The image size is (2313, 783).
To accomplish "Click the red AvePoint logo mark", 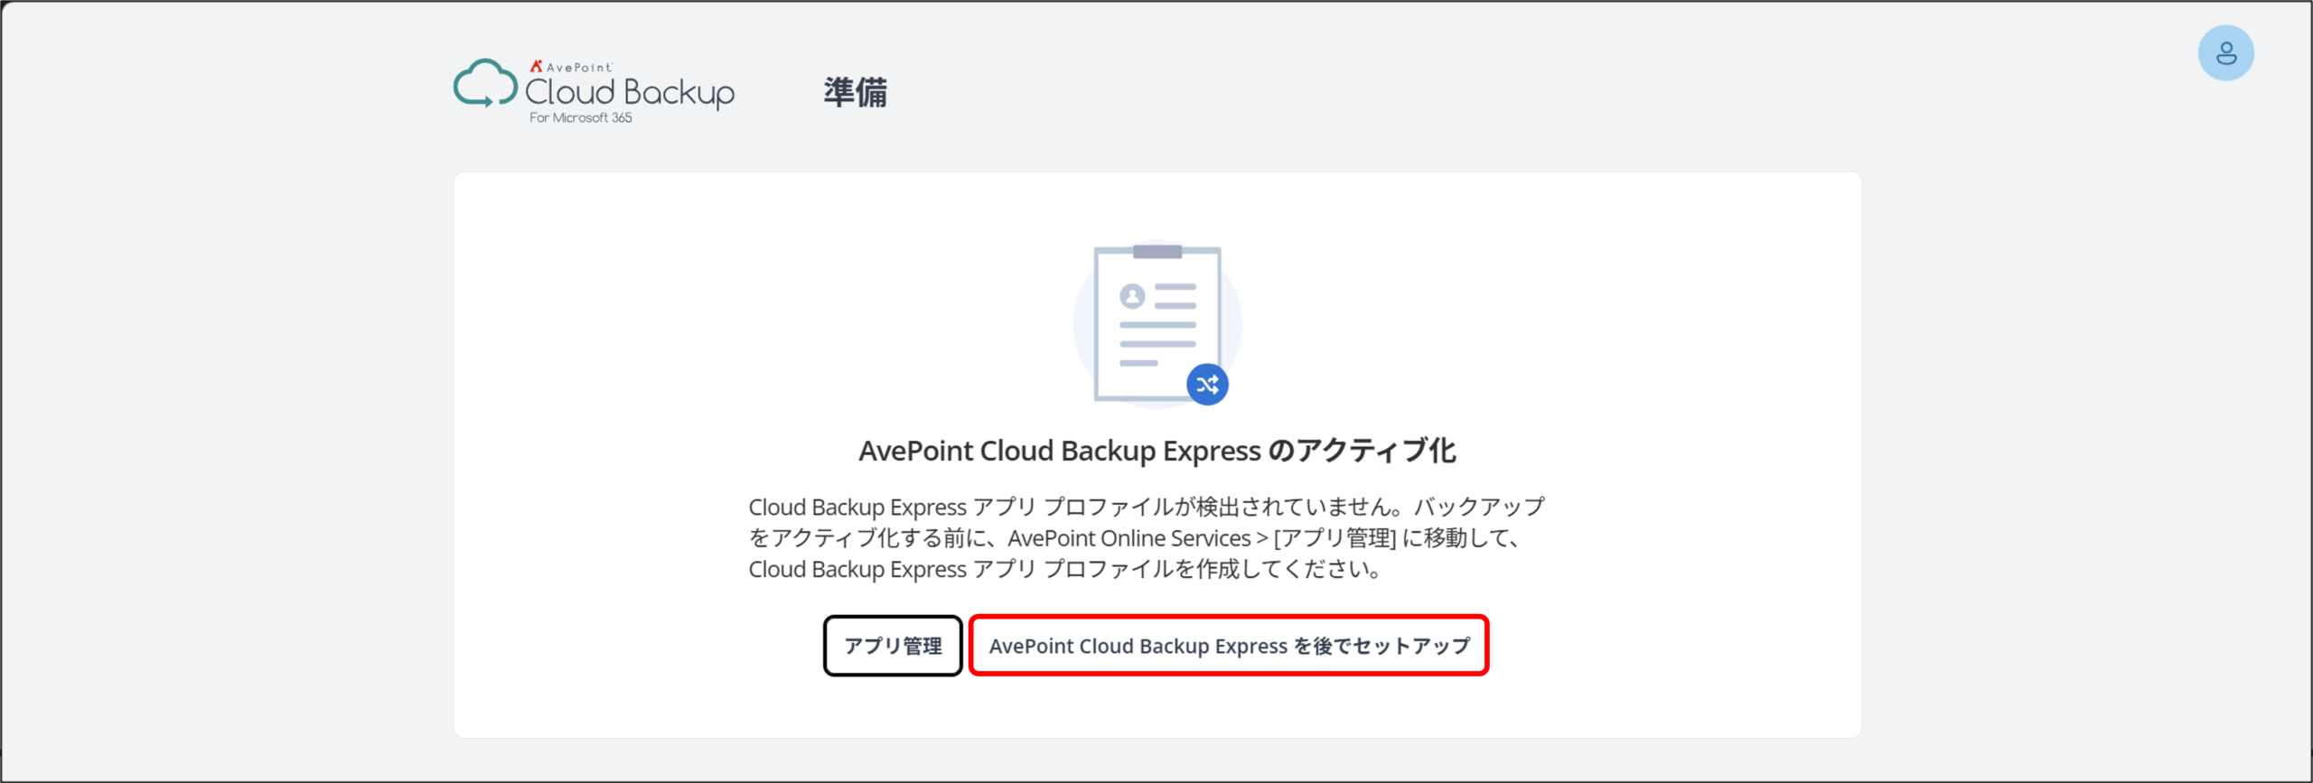I will pos(536,66).
